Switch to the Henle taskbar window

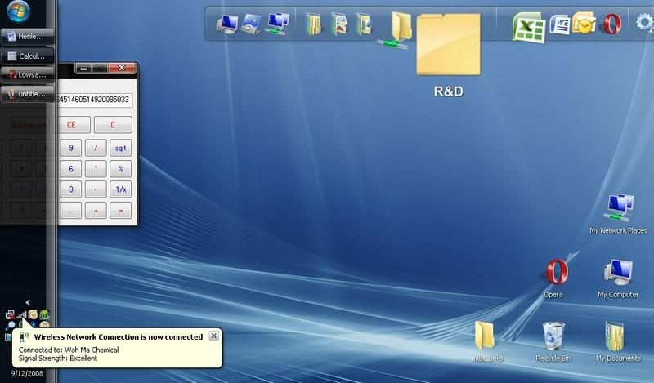[28, 37]
